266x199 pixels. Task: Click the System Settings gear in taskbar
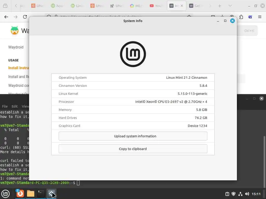[51, 193]
